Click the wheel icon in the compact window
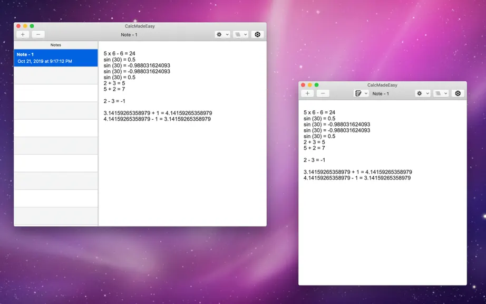 point(458,93)
